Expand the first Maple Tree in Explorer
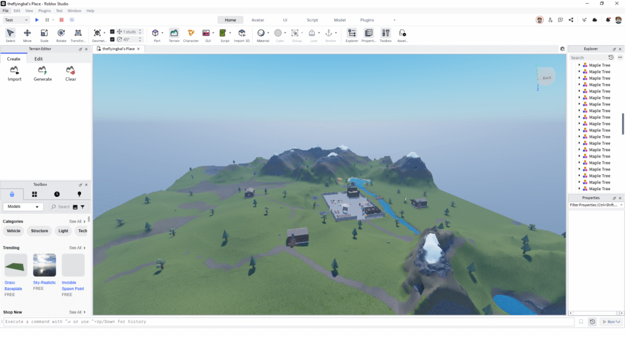This screenshot has width=625, height=337. (579, 65)
